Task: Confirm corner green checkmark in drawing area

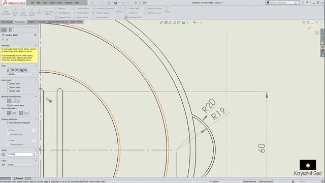Action: 309,28
